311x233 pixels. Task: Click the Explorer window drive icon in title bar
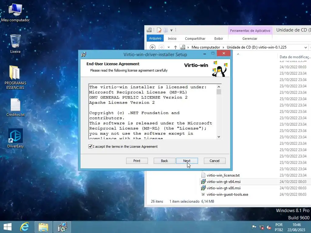pyautogui.click(x=149, y=30)
